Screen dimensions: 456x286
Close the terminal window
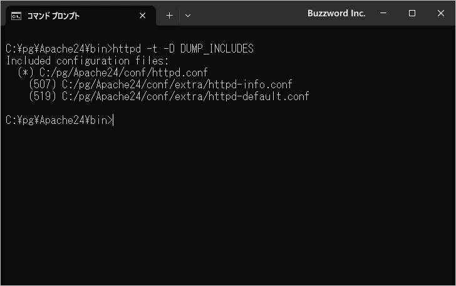coord(440,14)
